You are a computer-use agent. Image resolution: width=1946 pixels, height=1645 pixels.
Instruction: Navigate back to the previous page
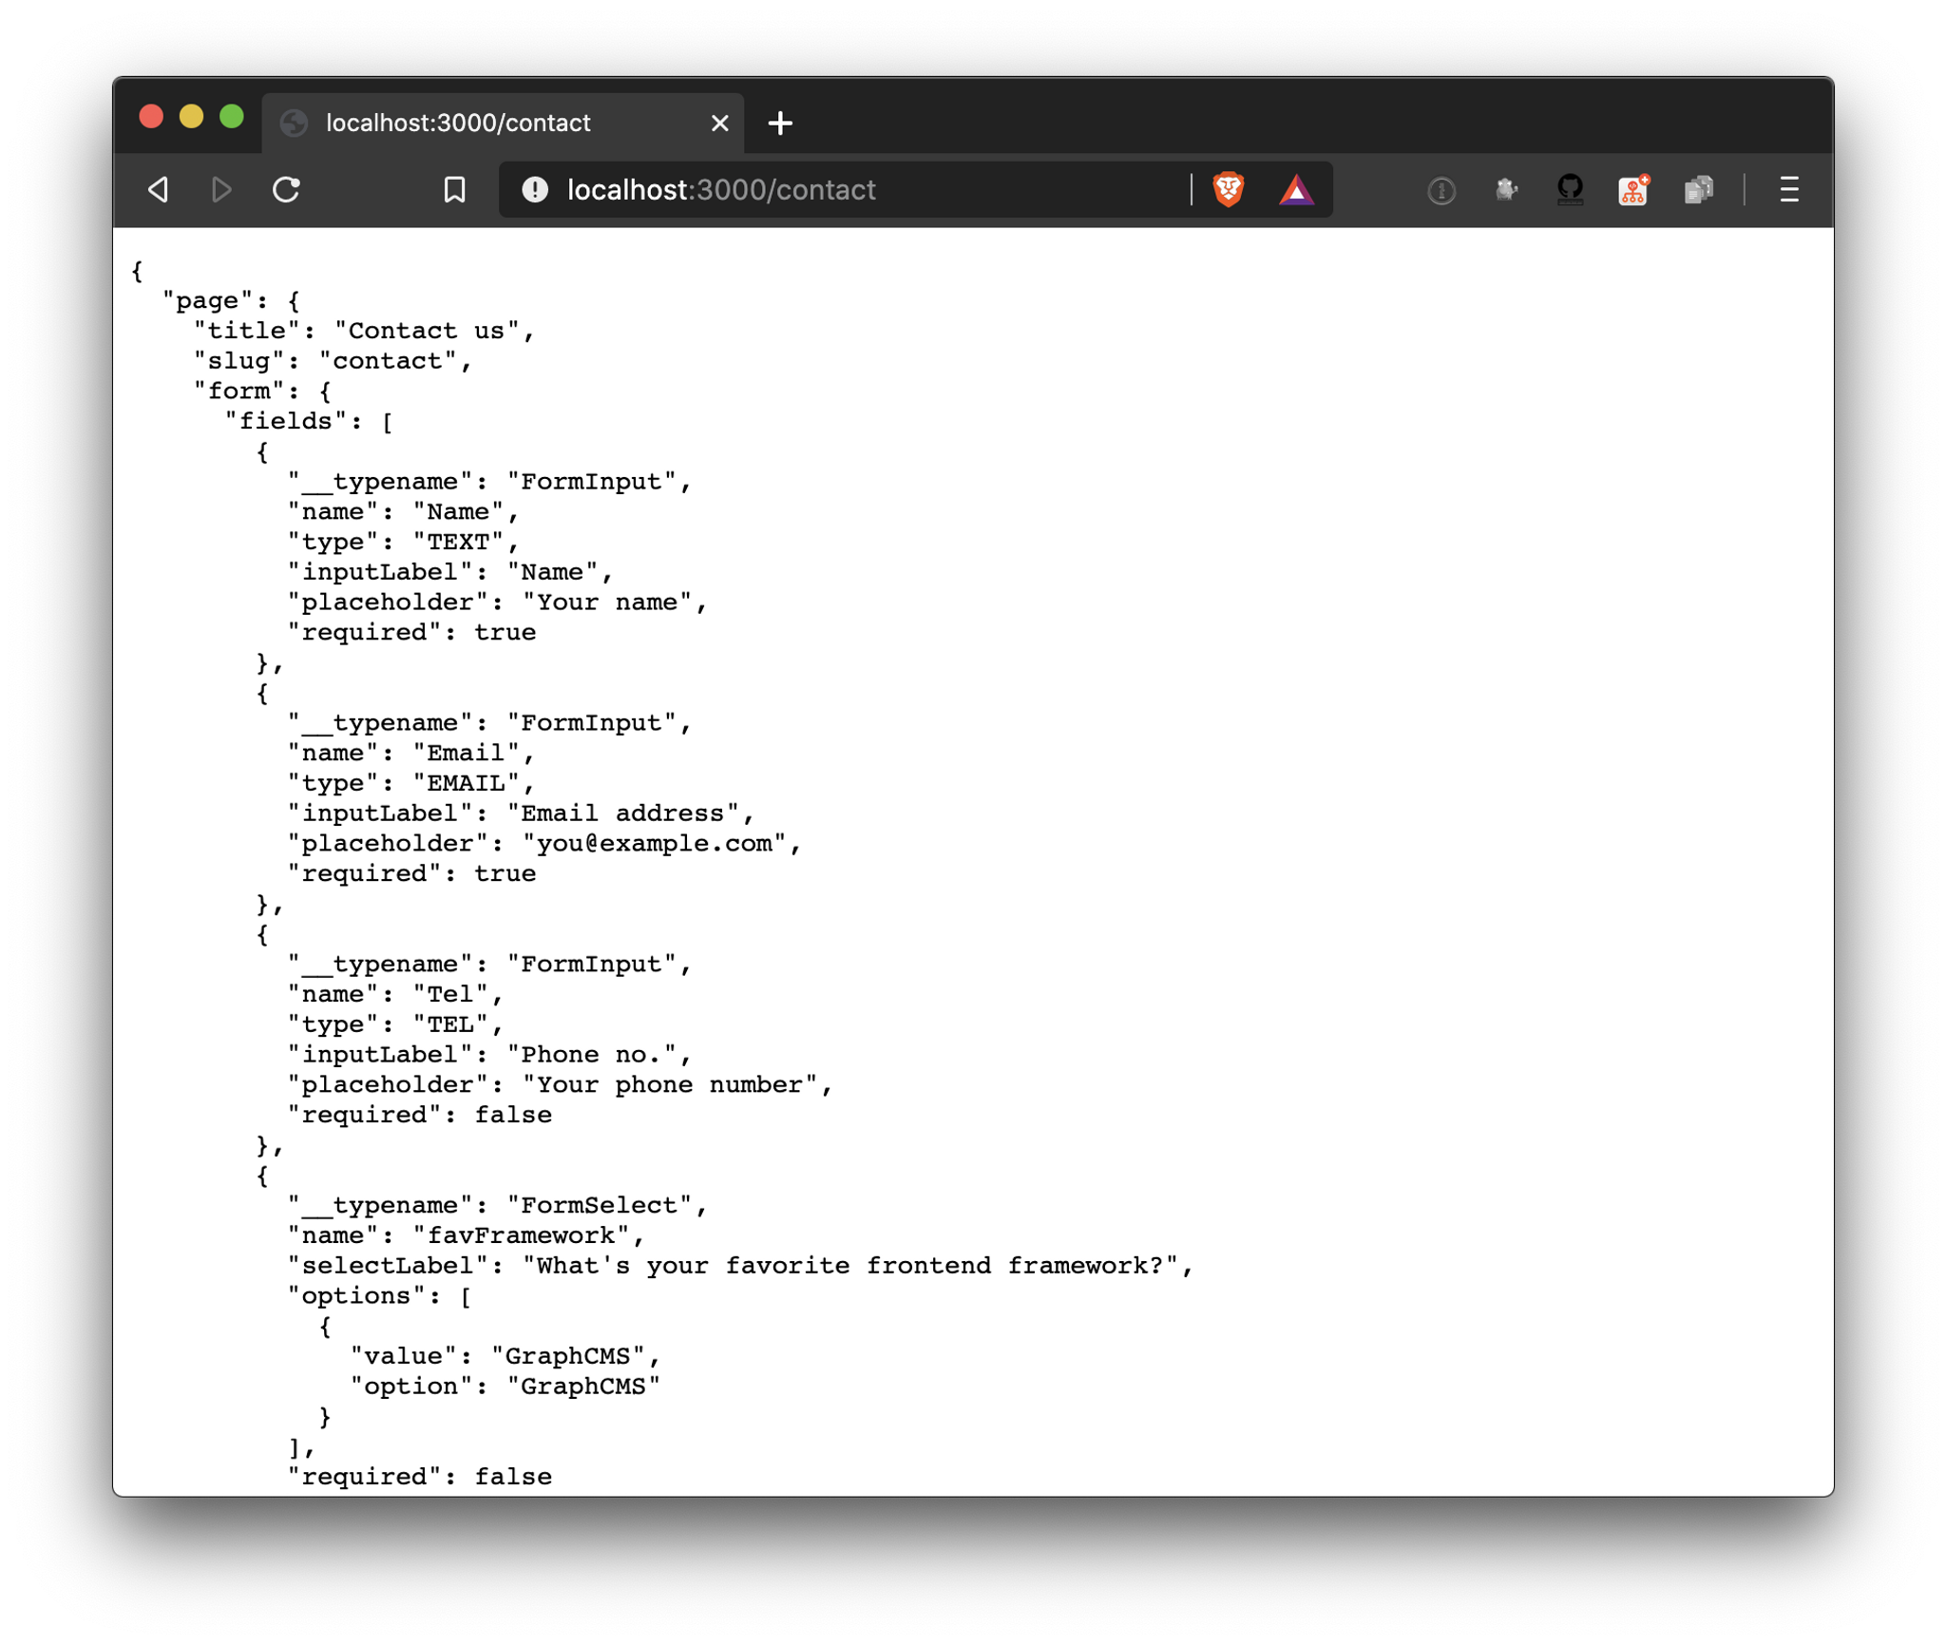pyautogui.click(x=158, y=189)
